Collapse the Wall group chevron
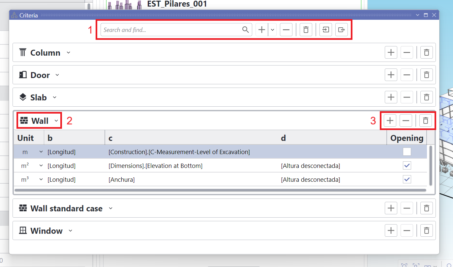Image resolution: width=453 pixels, height=267 pixels. [56, 121]
